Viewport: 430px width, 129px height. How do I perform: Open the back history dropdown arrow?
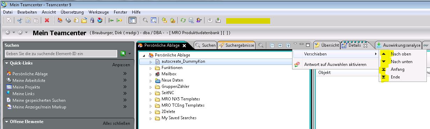[14, 32]
